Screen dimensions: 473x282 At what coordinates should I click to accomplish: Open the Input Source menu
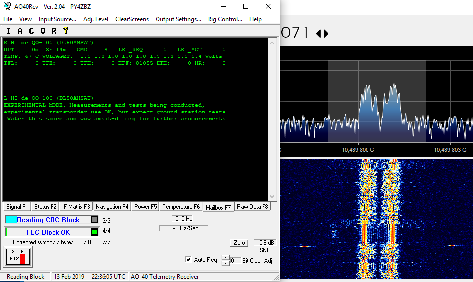point(57,19)
